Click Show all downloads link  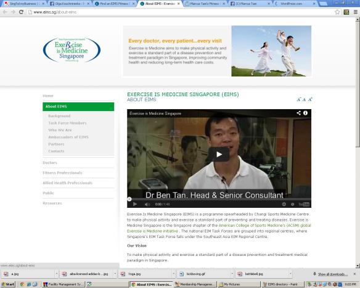pyautogui.click(x=333, y=274)
